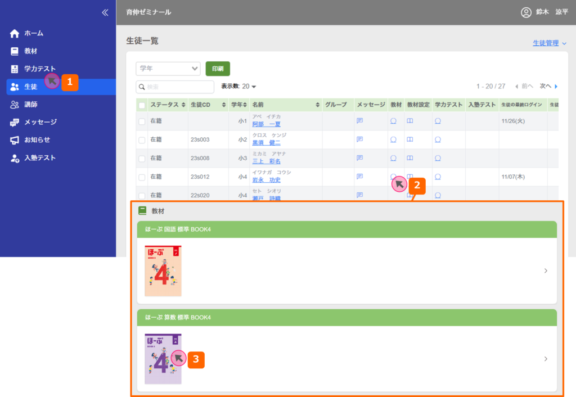This screenshot has height=397, width=576.
Task: Click 教材設定 icon in 阿部 一夏 row
Action: [410, 120]
